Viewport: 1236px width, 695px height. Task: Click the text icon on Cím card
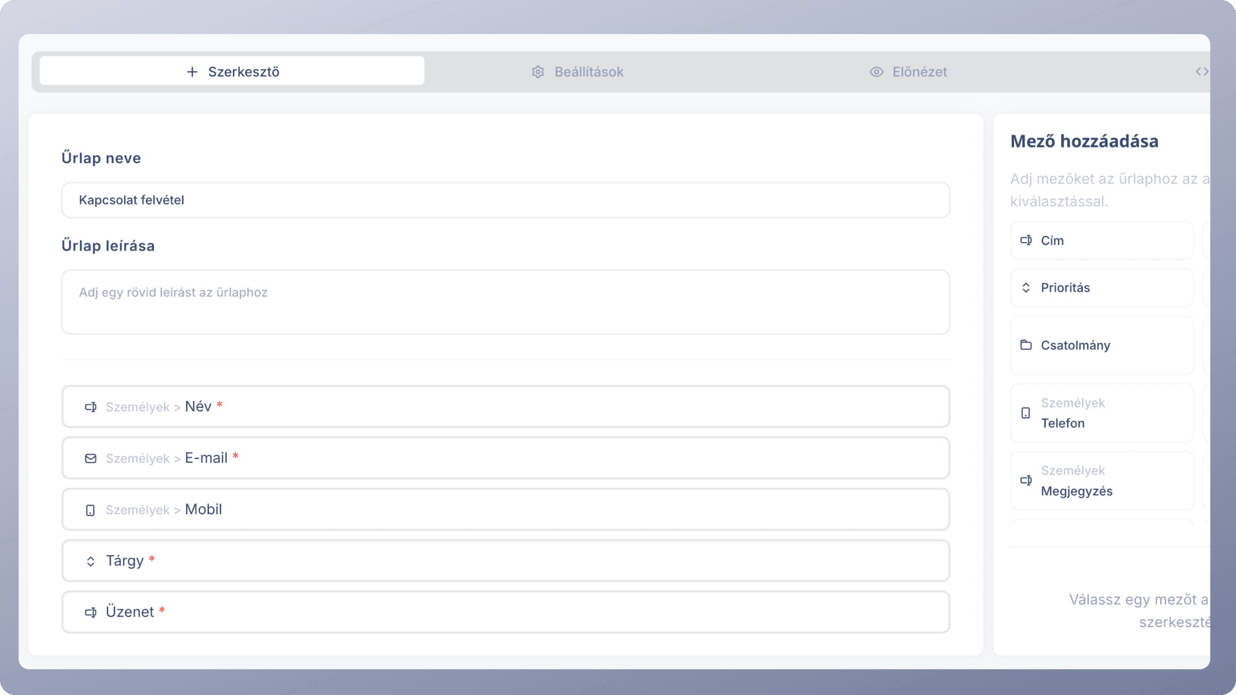pos(1026,240)
